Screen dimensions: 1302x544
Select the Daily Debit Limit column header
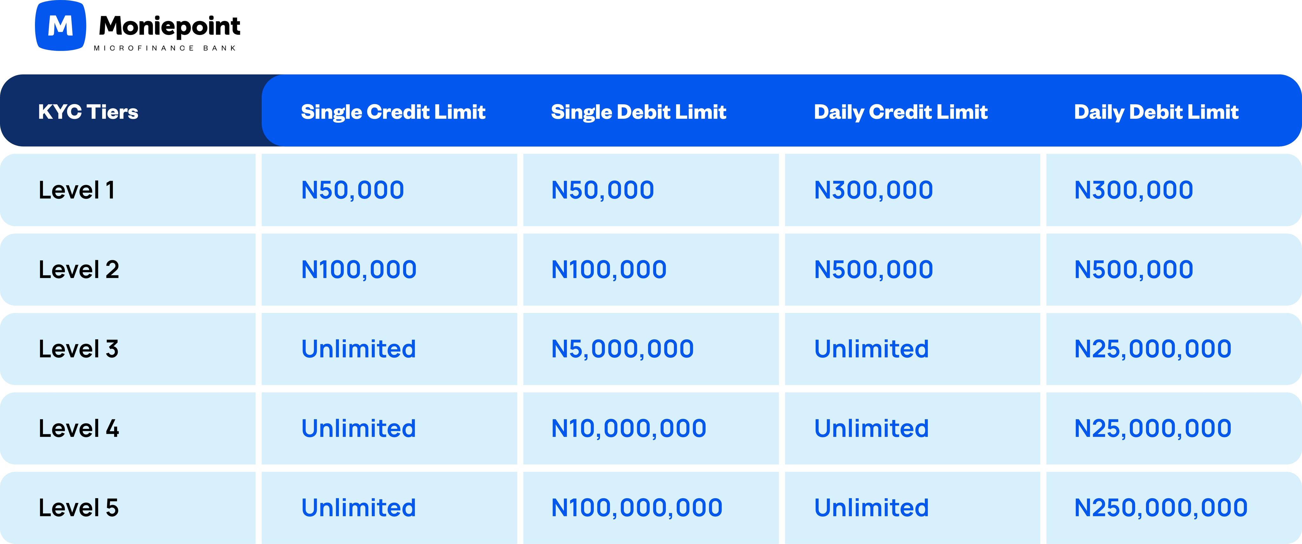click(x=1156, y=112)
